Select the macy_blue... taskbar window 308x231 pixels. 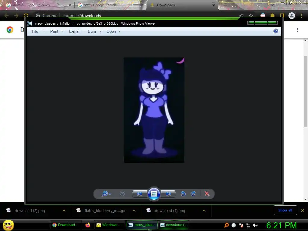142,225
